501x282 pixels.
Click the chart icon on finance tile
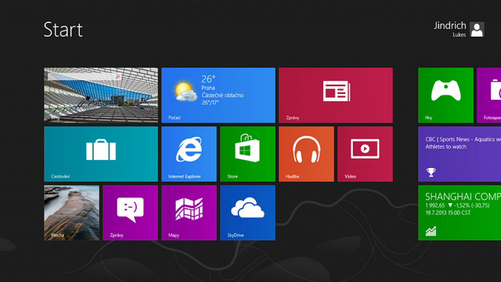coord(431,231)
